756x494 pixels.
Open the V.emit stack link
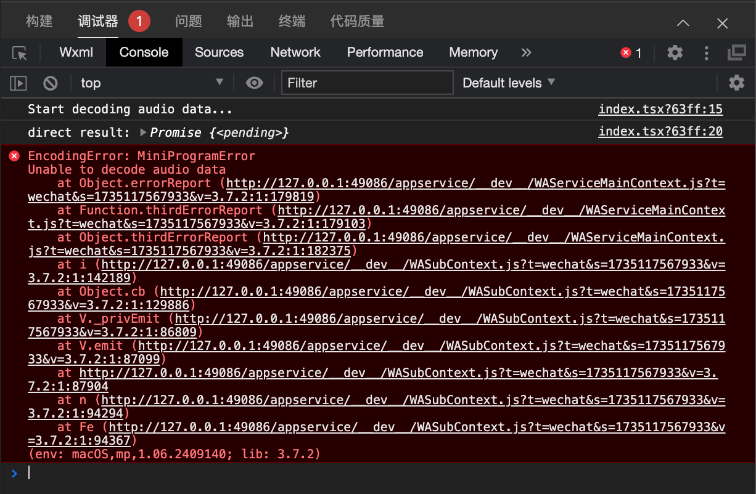pyautogui.click(x=376, y=352)
